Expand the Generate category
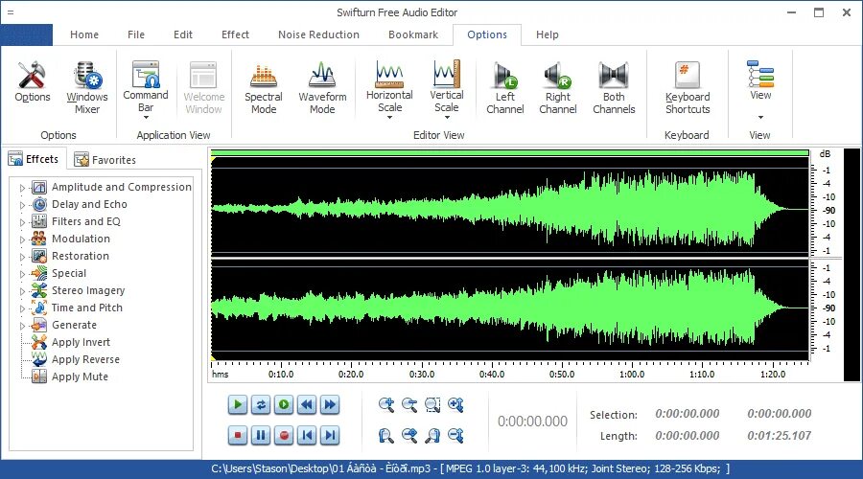863x479 pixels. [23, 326]
